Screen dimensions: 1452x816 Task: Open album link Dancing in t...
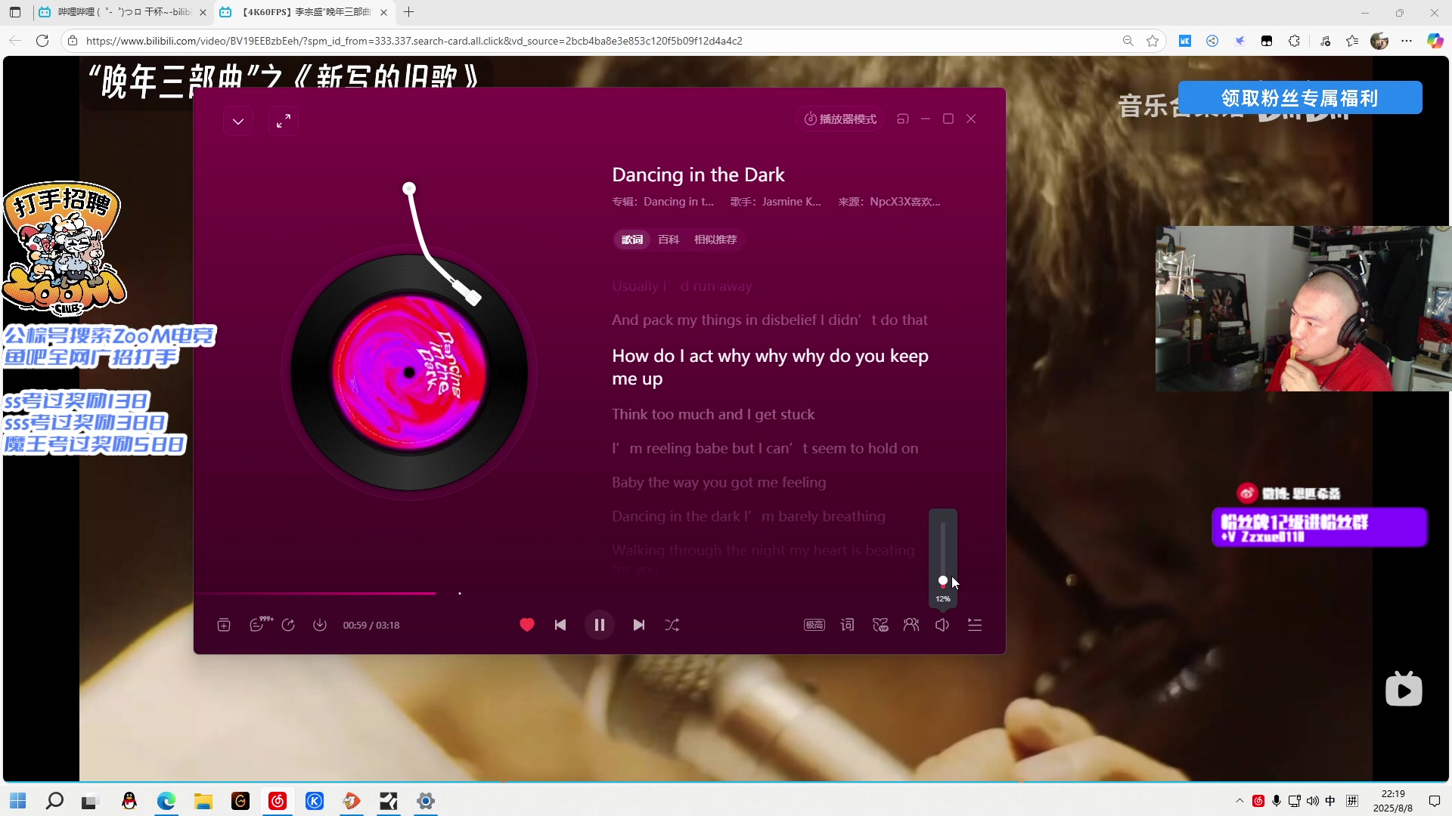(x=678, y=202)
